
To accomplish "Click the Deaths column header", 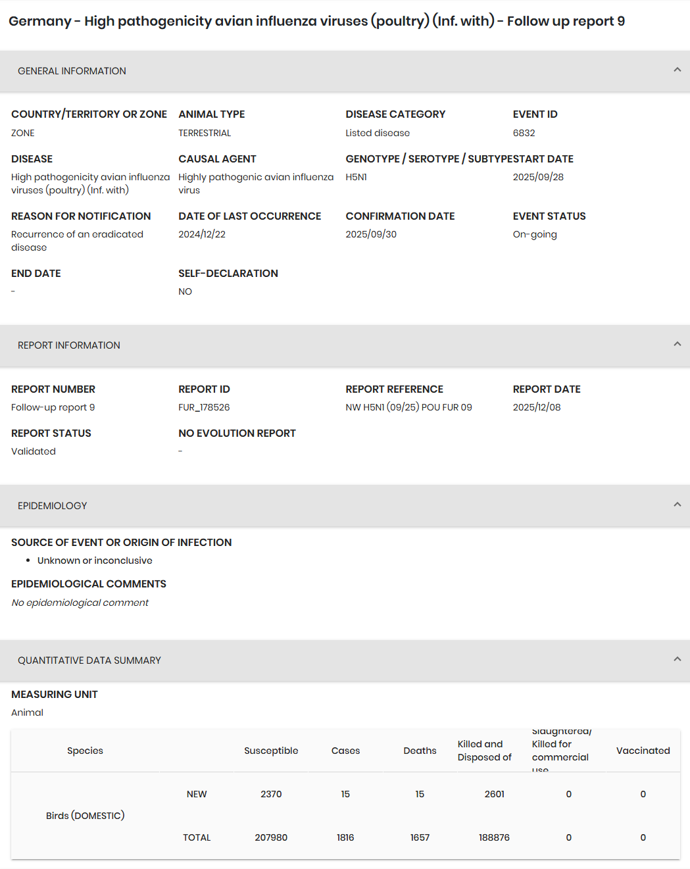I will tap(420, 751).
